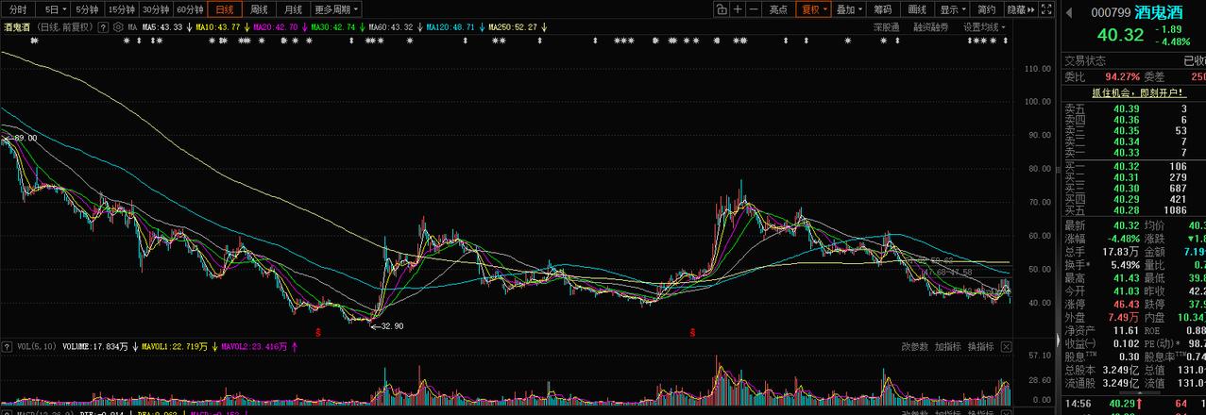Image resolution: width=1206 pixels, height=415 pixels.
Task: Click the plus zoom-in icon in the toolbar
Action: tap(738, 9)
